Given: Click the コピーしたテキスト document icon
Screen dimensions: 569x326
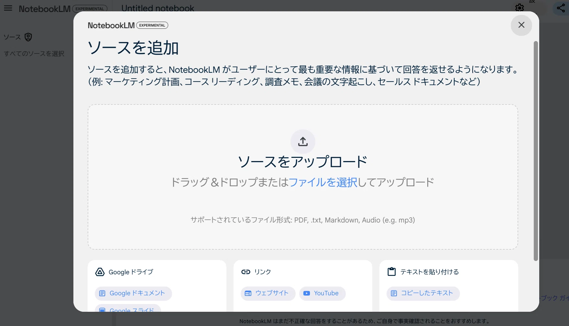Looking at the screenshot, I should (x=394, y=293).
